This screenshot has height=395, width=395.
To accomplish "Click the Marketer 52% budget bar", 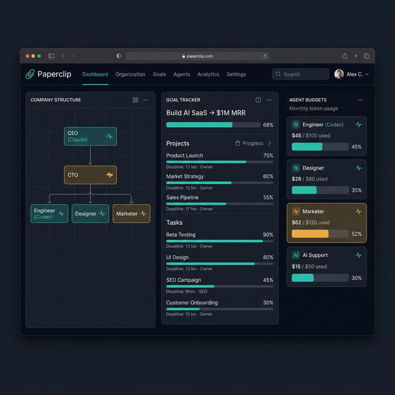I will click(320, 234).
